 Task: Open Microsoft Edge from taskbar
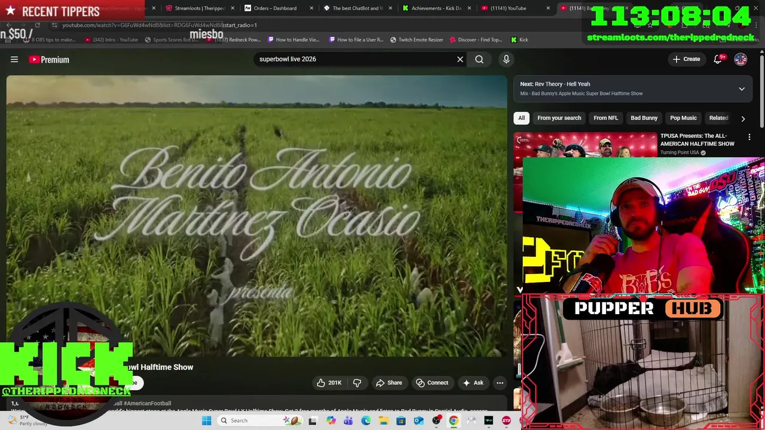click(x=366, y=420)
